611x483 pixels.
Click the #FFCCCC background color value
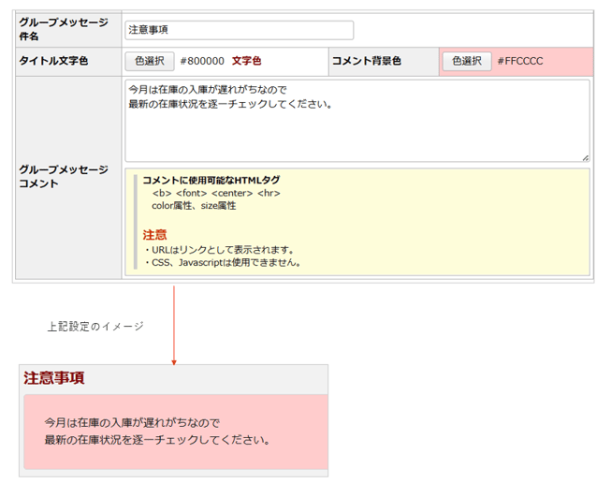[520, 61]
